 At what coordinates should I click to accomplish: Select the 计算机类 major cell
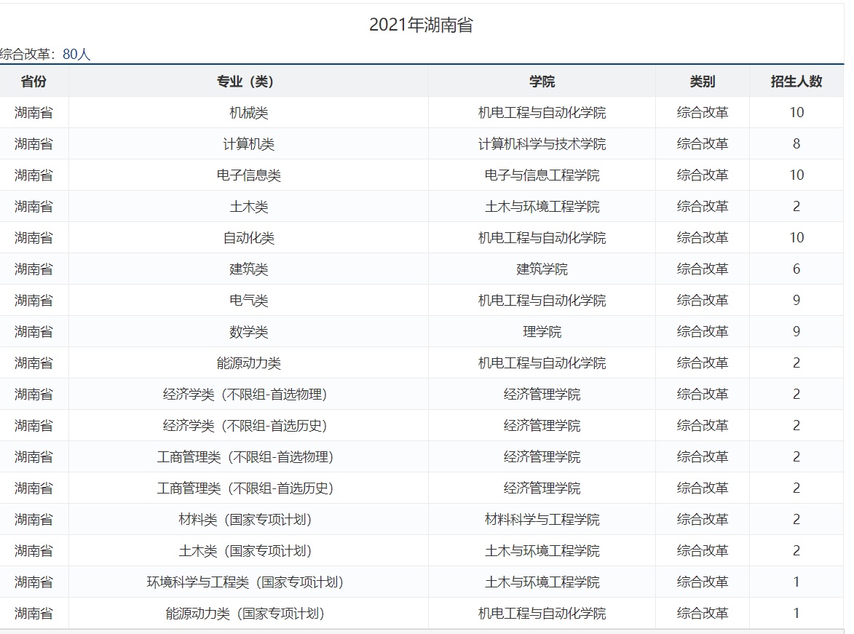[x=248, y=144]
